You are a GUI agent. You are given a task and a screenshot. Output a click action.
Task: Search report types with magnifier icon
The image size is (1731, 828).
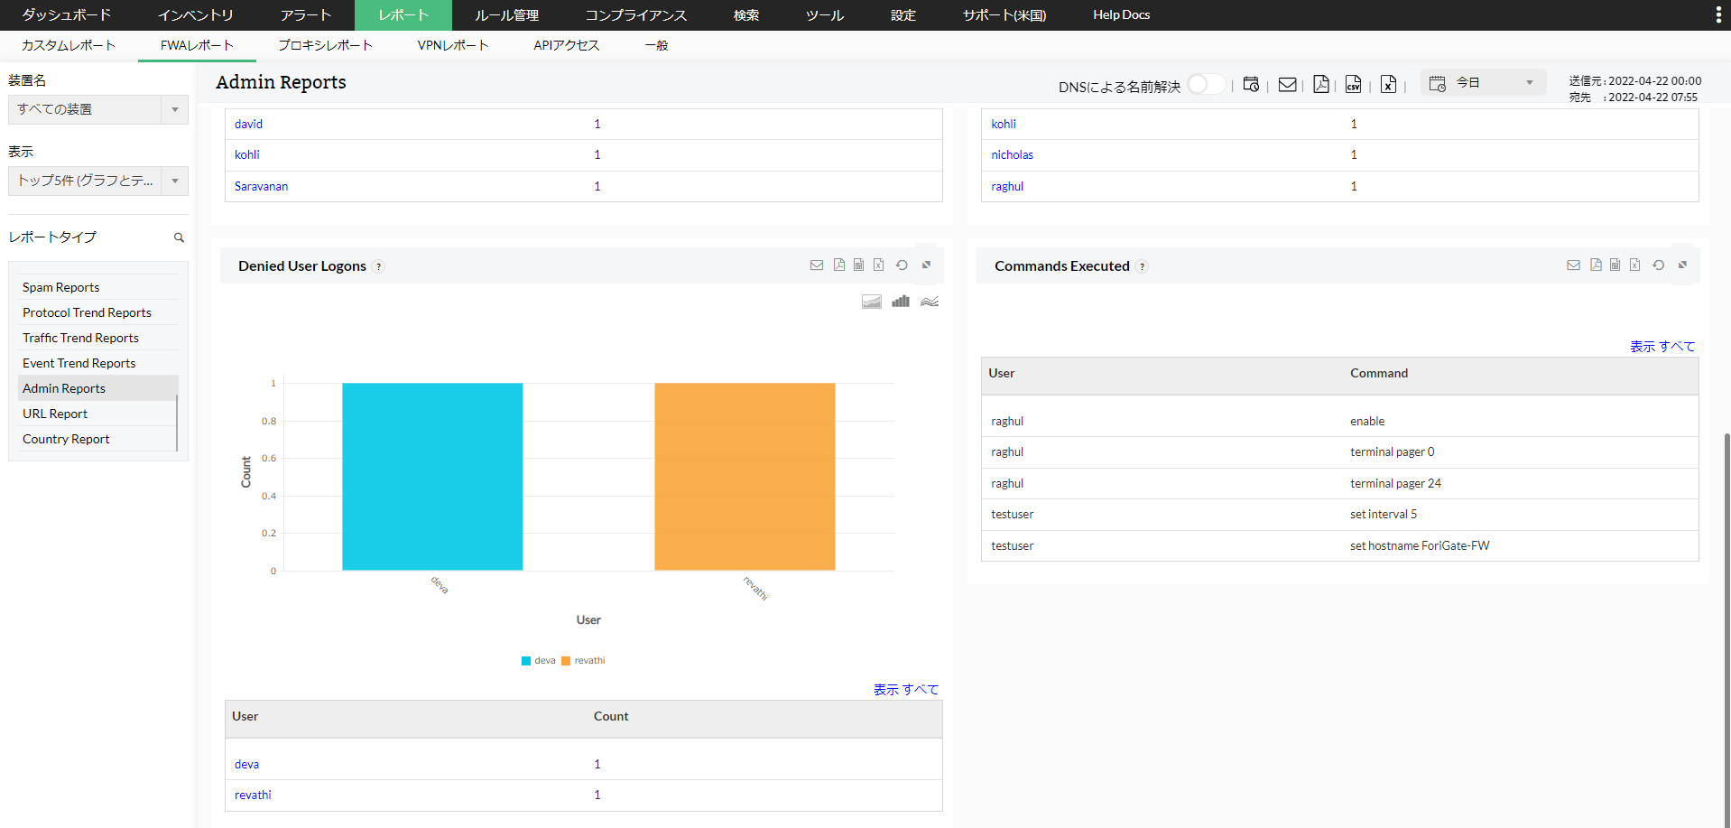[x=179, y=237]
